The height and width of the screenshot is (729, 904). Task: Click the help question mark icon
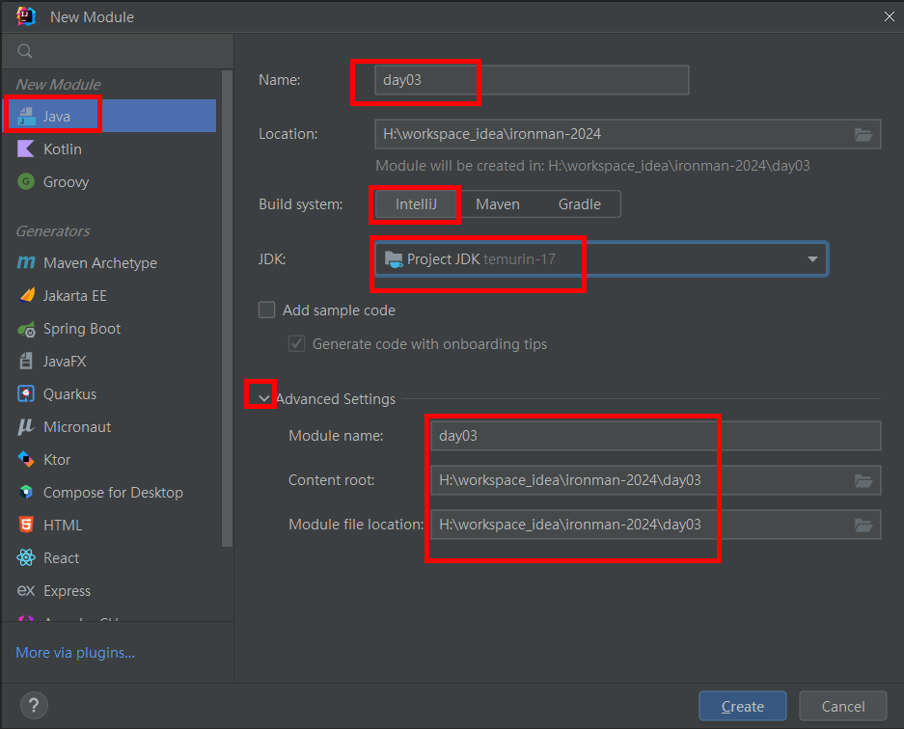[x=34, y=705]
